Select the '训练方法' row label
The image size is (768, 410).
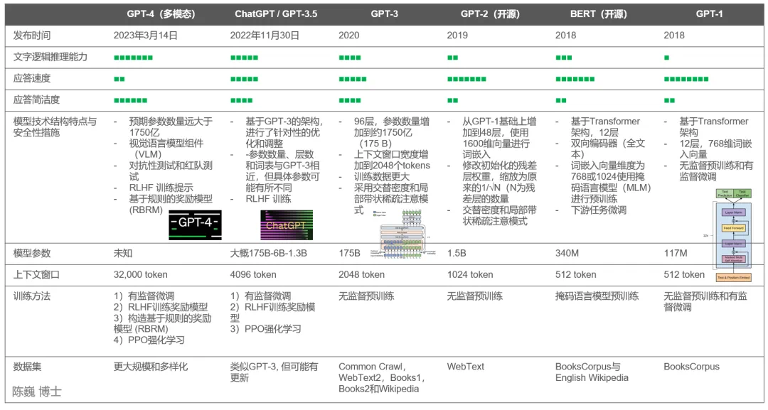pos(32,296)
